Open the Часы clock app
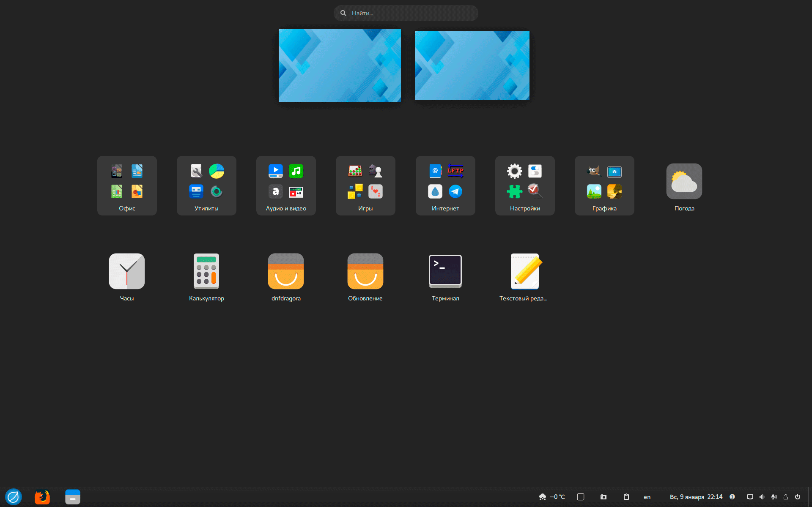Image resolution: width=812 pixels, height=507 pixels. coord(126,271)
